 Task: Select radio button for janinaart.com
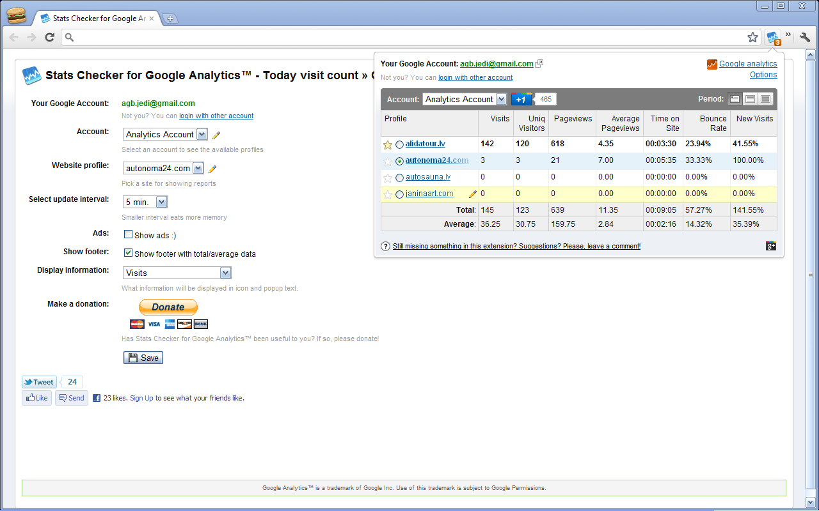pos(400,195)
